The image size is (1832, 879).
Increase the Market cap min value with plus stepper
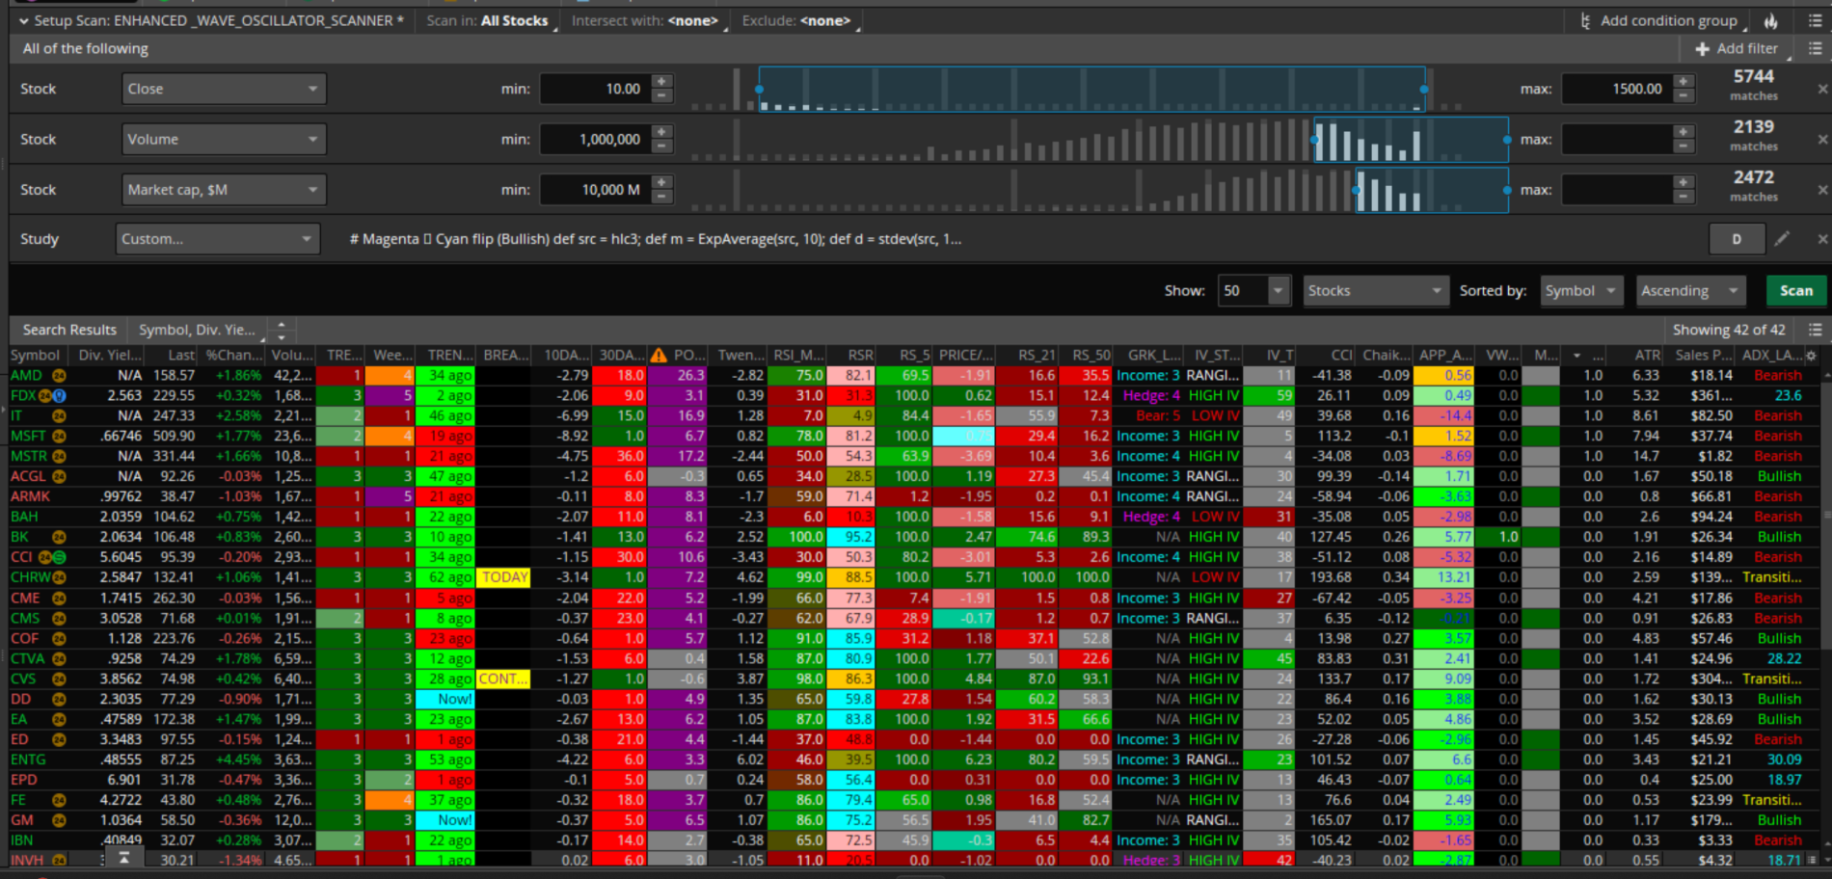point(661,183)
